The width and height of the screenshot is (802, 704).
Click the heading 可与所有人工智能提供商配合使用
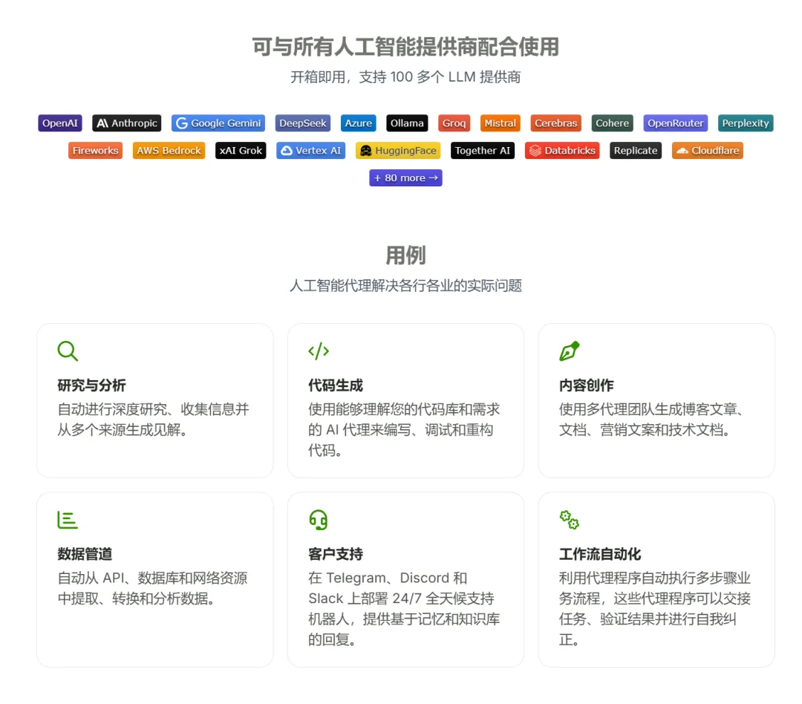click(405, 47)
